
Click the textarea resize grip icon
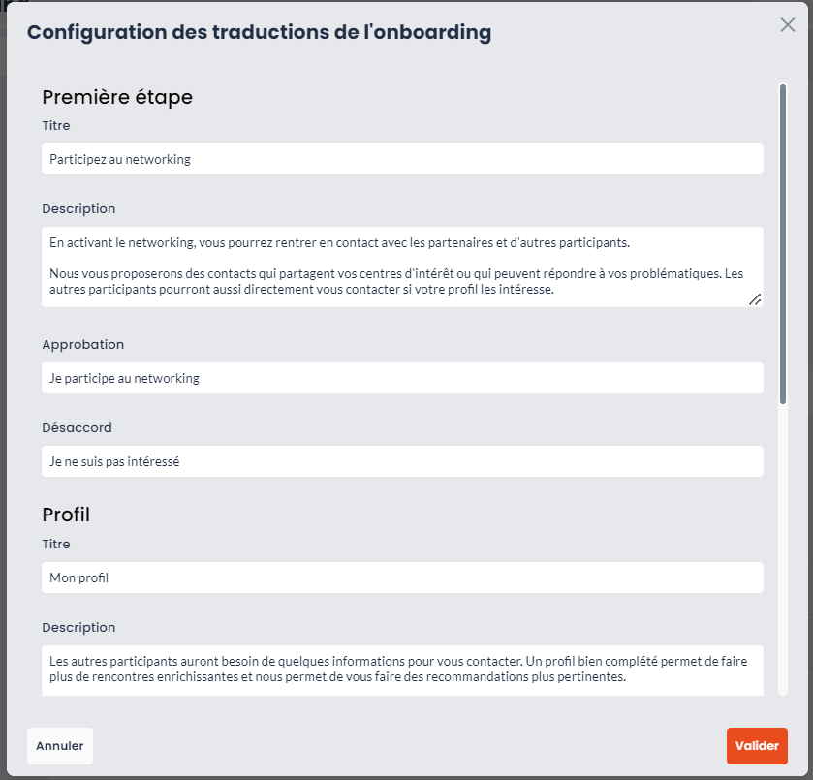[755, 299]
